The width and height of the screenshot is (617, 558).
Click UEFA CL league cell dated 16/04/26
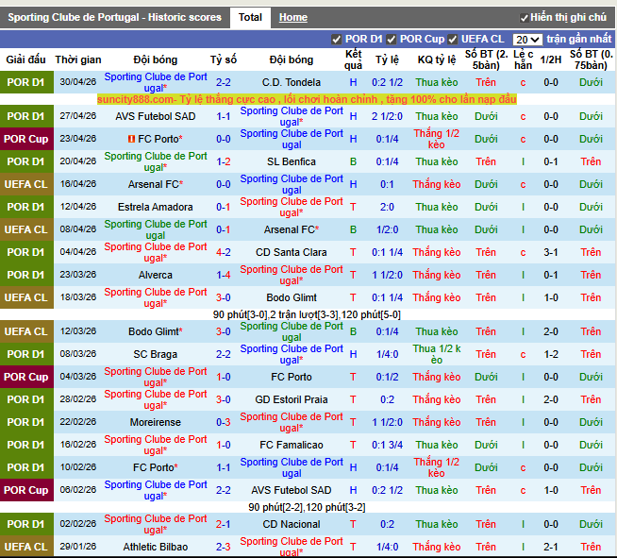click(x=26, y=184)
